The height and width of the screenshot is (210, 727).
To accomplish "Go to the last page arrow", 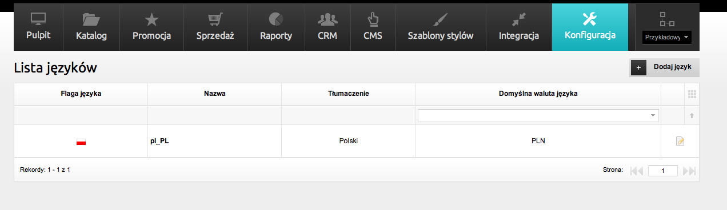I will [689, 171].
